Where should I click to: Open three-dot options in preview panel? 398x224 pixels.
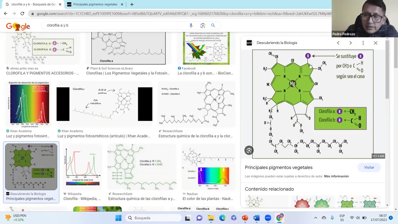coord(363,43)
